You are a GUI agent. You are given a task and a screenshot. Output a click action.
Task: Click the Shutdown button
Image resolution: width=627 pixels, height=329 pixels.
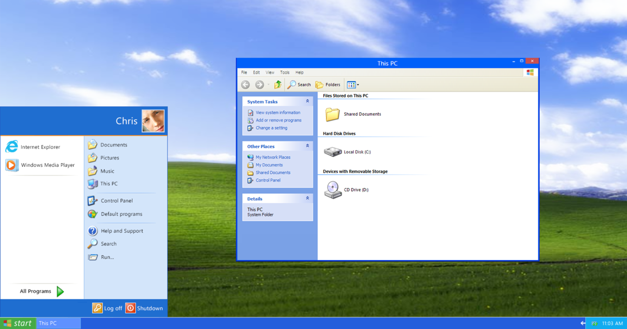click(144, 308)
